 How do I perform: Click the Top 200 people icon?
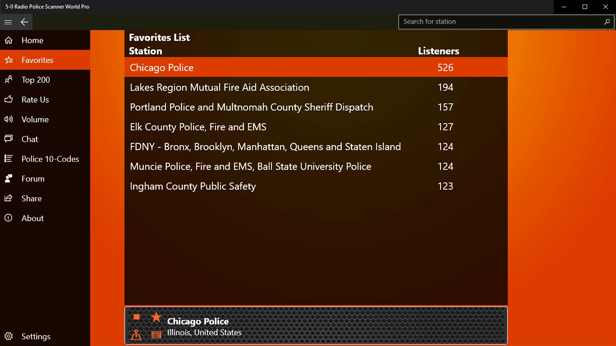coord(8,80)
